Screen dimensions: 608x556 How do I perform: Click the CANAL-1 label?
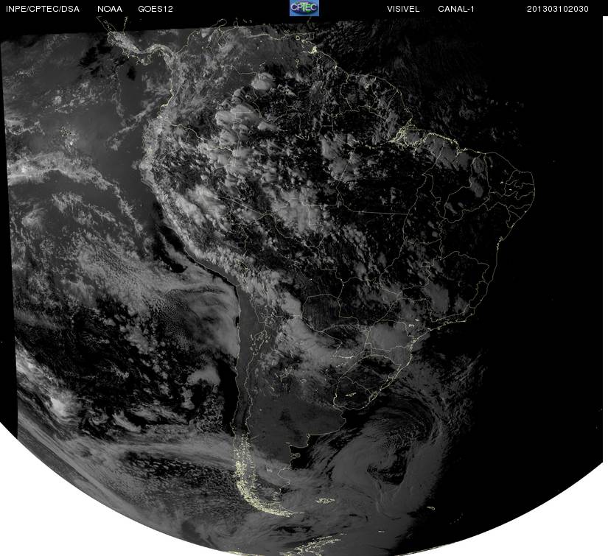point(456,9)
